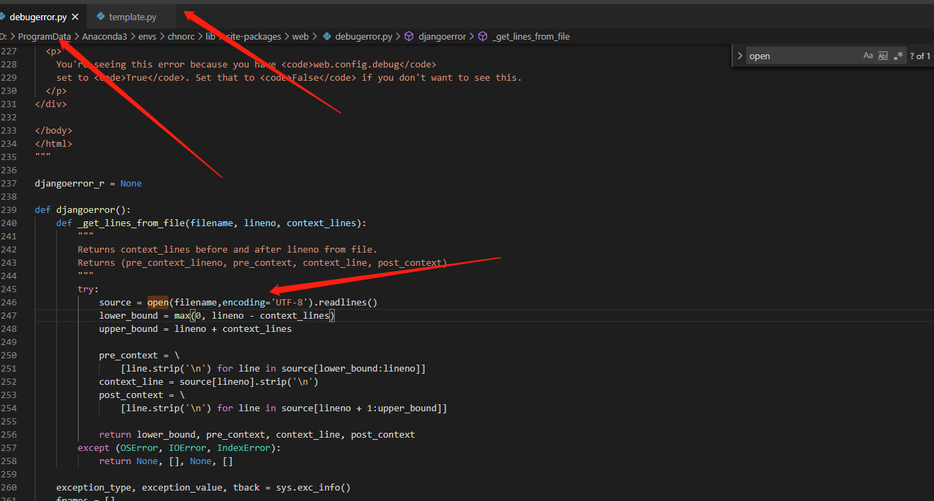Open the djangoerror symbol breadcrumb

[x=442, y=36]
